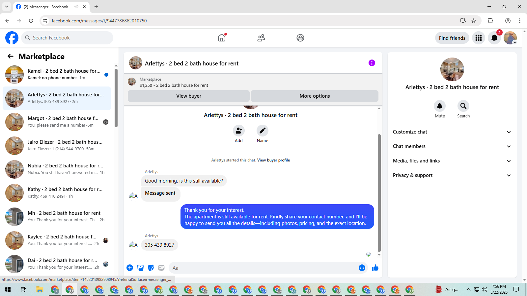This screenshot has height=296, width=527.
Task: Expand the Chat members section
Action: 452,146
